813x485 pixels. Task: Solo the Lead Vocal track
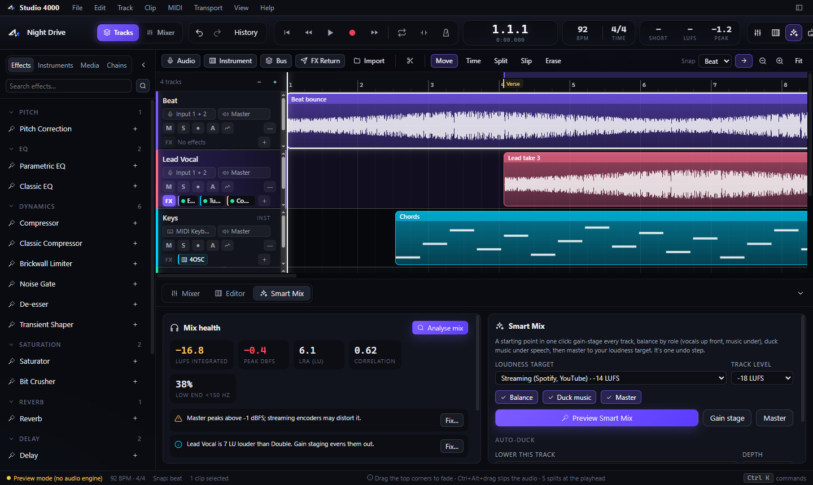click(x=183, y=187)
